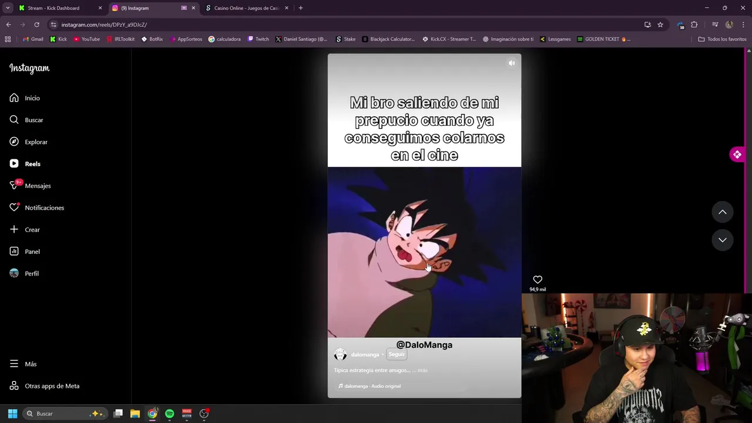This screenshot has width=752, height=423.
Task: Open Mensajes with notification badge
Action: pyautogui.click(x=30, y=186)
